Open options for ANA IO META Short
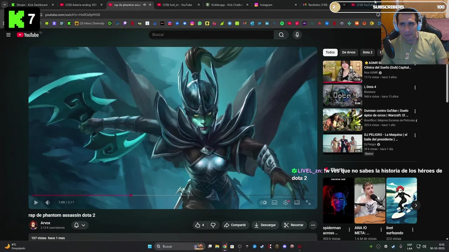449x252 pixels. pyautogui.click(x=381, y=230)
